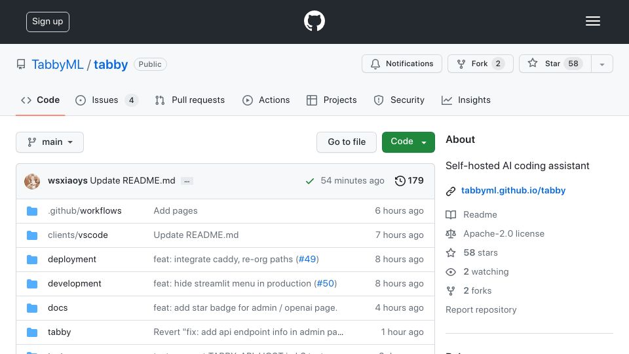Open the wsxiaoys author link
The width and height of the screenshot is (629, 354).
click(x=67, y=181)
